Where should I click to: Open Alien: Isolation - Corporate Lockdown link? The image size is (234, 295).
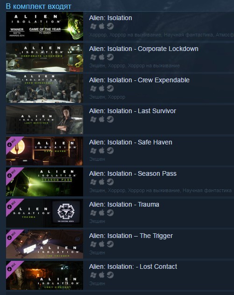click(x=143, y=49)
